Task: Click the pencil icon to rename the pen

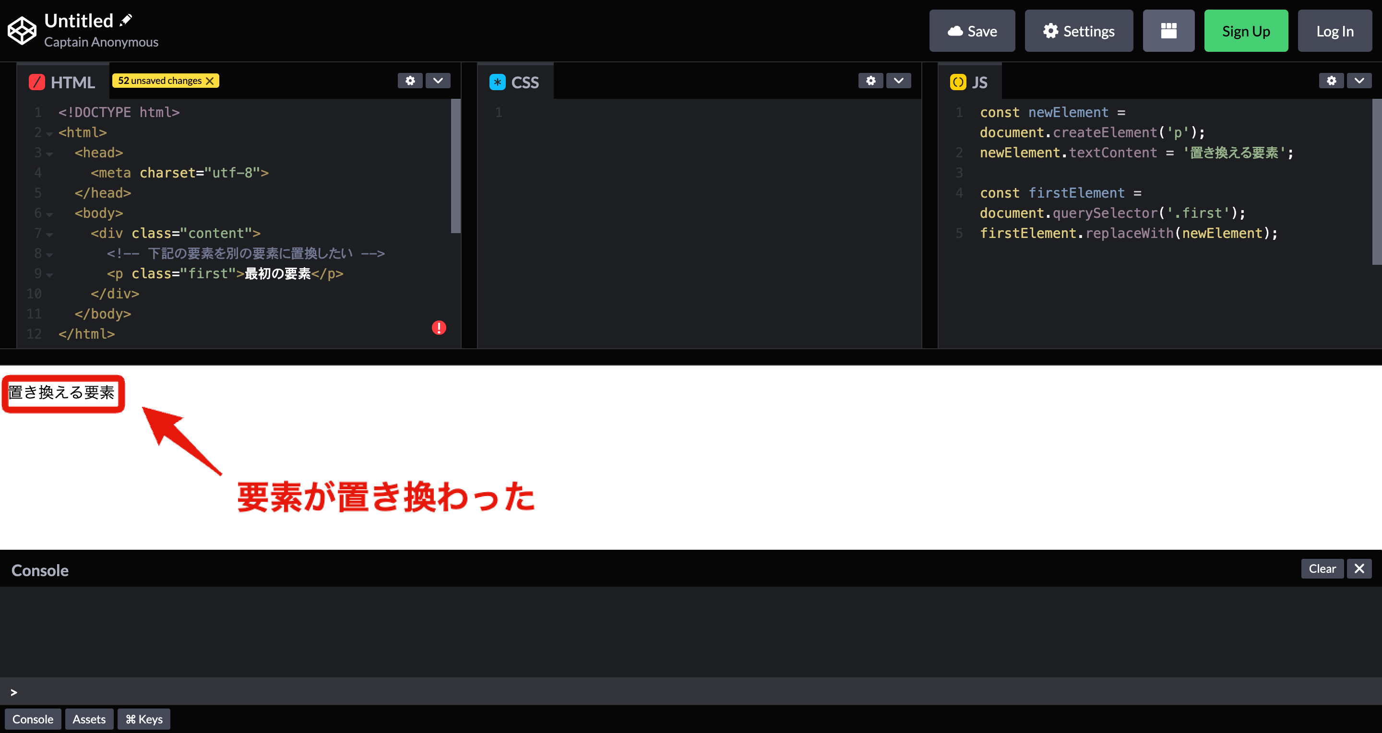Action: pyautogui.click(x=126, y=19)
